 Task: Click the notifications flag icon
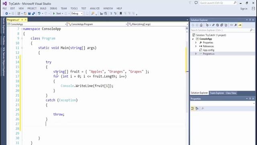pos(190,3)
